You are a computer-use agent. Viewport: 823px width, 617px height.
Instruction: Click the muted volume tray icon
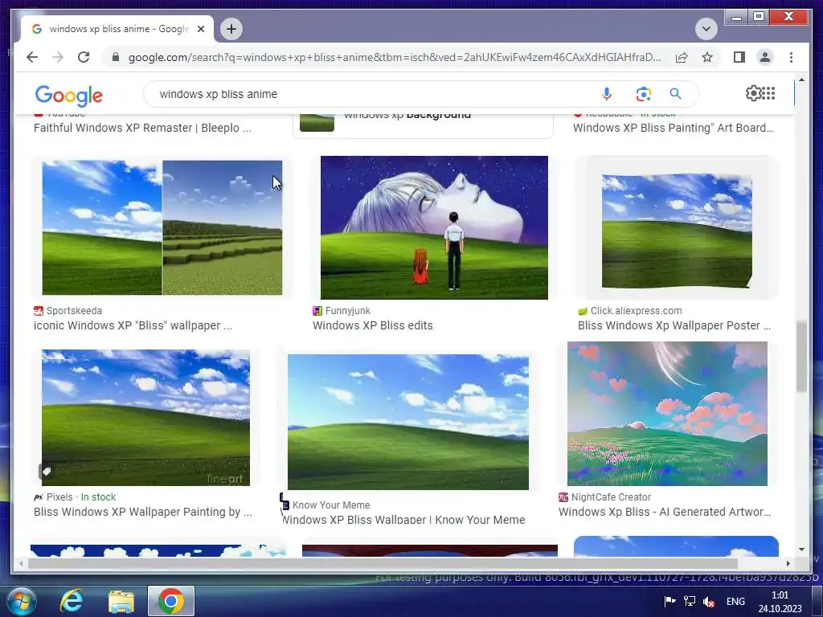click(x=709, y=602)
